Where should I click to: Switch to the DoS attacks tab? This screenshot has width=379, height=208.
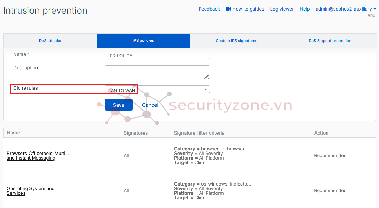pyautogui.click(x=50, y=41)
